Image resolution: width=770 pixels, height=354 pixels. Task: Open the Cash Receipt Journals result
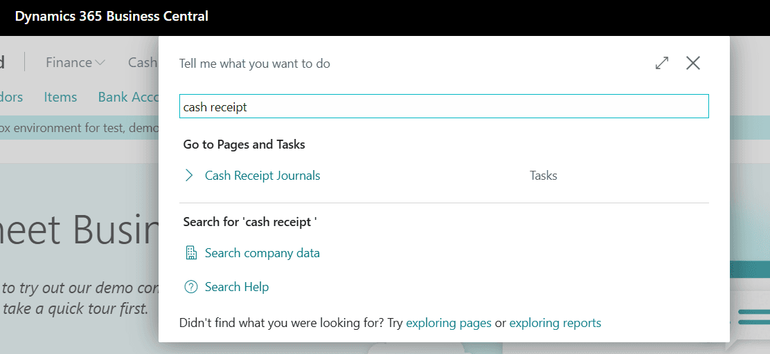pyautogui.click(x=262, y=176)
